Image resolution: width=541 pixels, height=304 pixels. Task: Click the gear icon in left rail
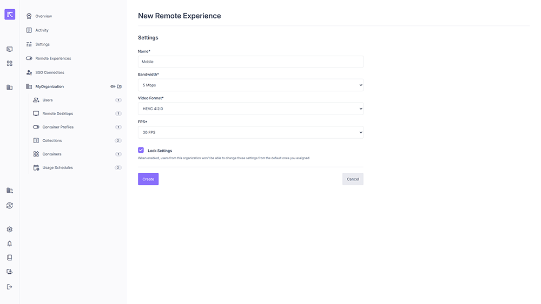point(9,229)
